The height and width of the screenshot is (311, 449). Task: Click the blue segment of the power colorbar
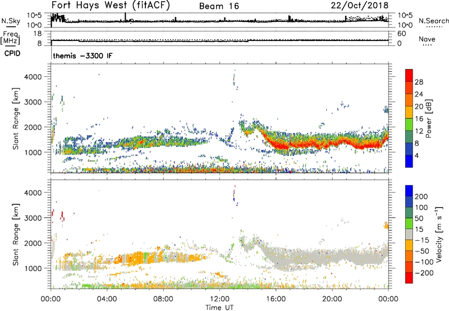(409, 161)
